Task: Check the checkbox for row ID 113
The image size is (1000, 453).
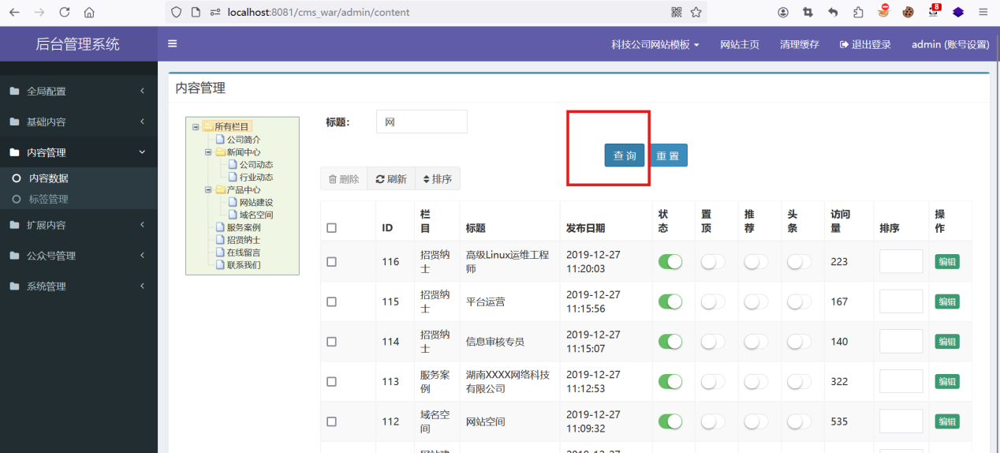Action: (x=331, y=381)
